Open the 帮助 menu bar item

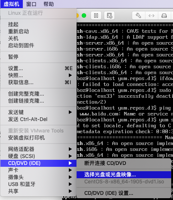coord(49,4)
